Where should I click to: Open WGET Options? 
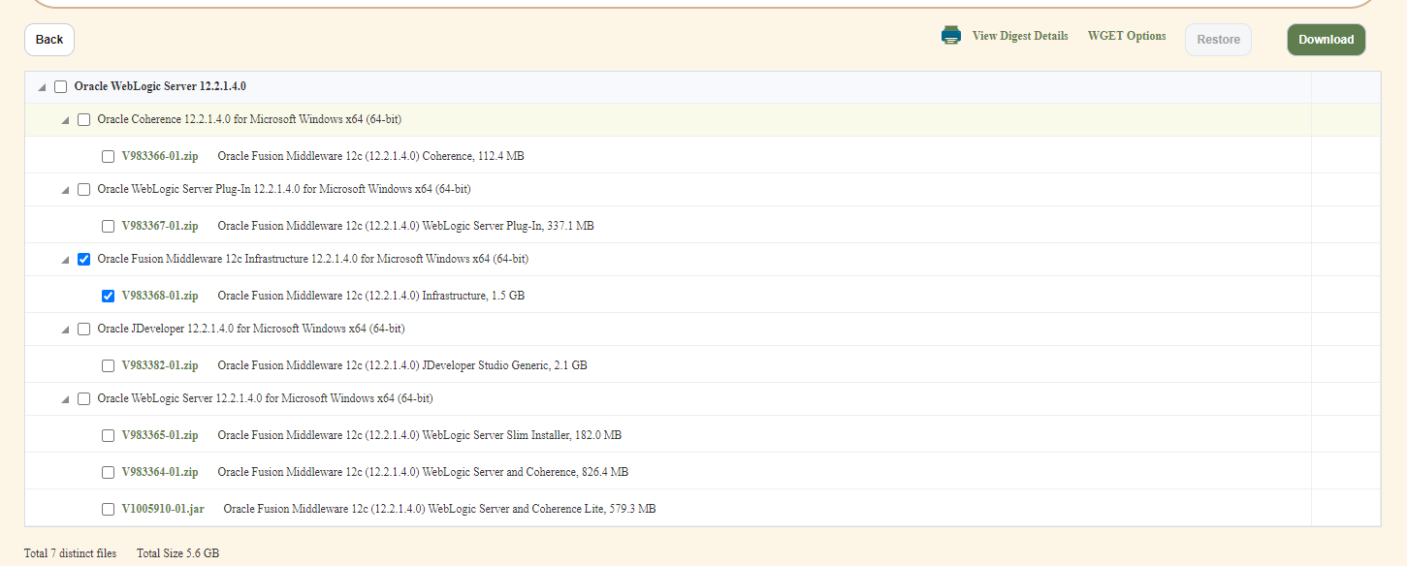click(x=1127, y=36)
